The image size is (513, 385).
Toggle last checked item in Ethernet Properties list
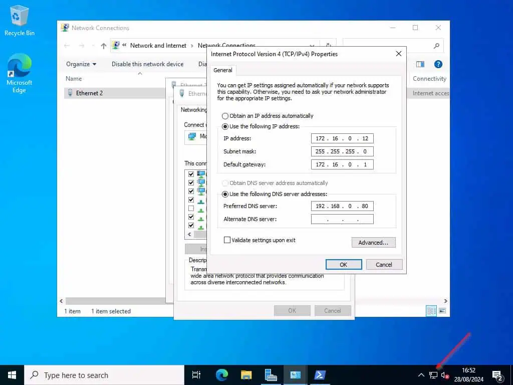click(191, 225)
